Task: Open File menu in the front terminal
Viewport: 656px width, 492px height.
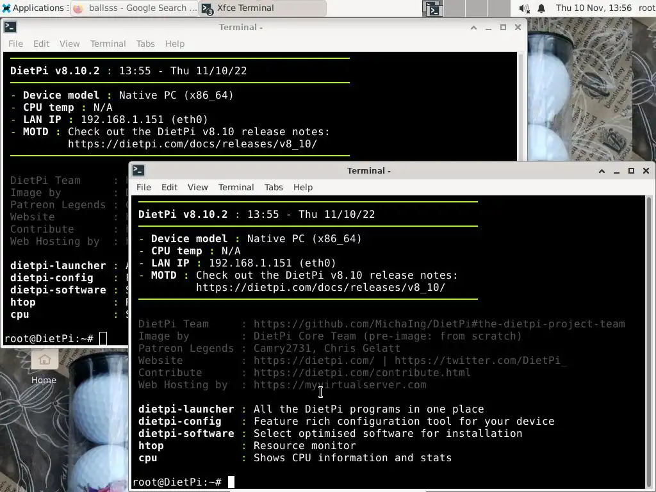Action: pyautogui.click(x=143, y=187)
